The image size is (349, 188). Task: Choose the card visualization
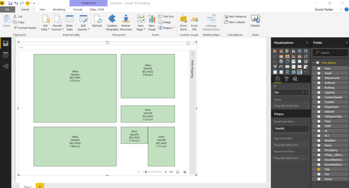(287, 67)
